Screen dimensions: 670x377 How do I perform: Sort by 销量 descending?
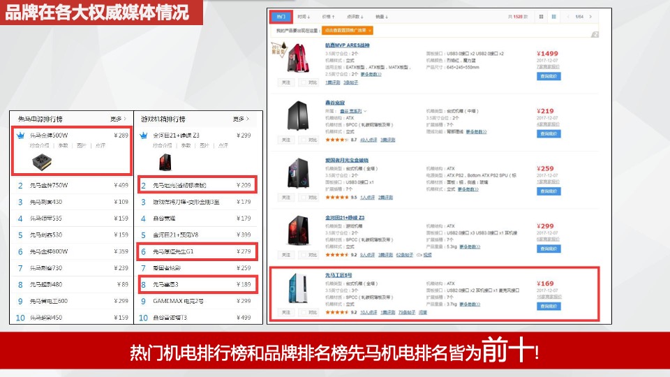click(382, 17)
